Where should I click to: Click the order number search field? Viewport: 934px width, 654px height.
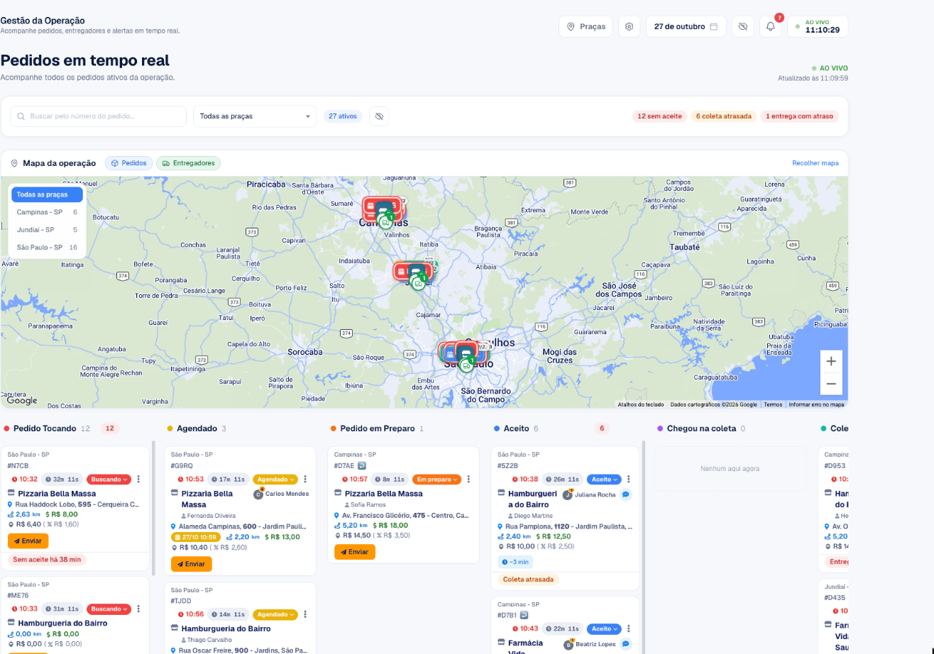tap(98, 116)
